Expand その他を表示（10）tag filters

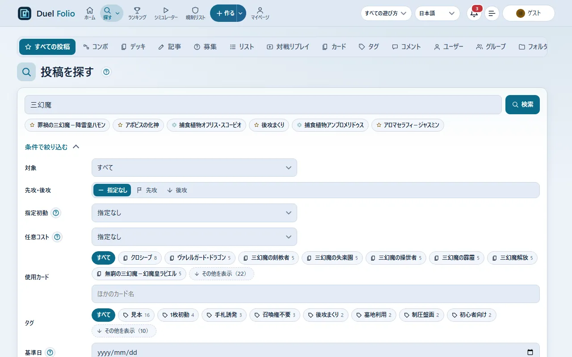tap(124, 331)
